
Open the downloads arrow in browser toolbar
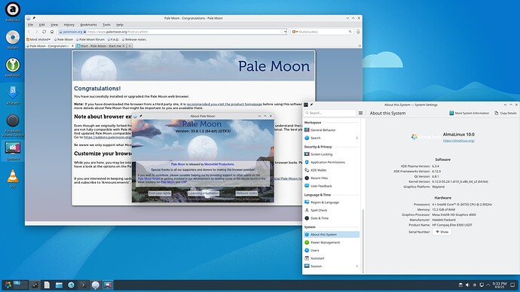358,32
